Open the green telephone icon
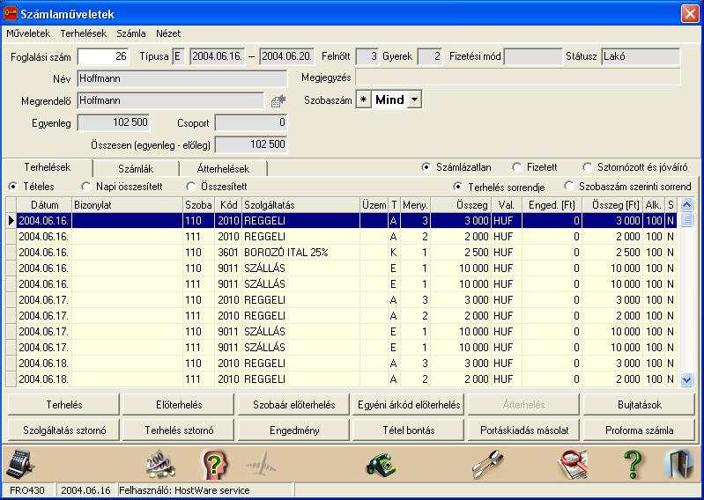 pos(382,464)
